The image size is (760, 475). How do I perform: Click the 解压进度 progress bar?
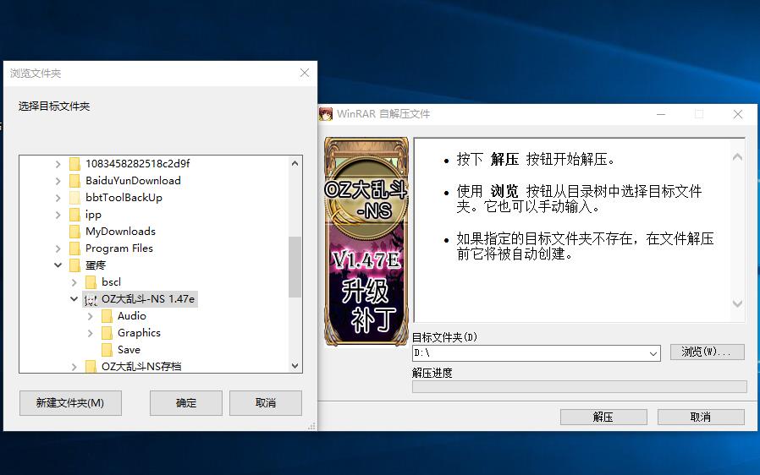(579, 386)
